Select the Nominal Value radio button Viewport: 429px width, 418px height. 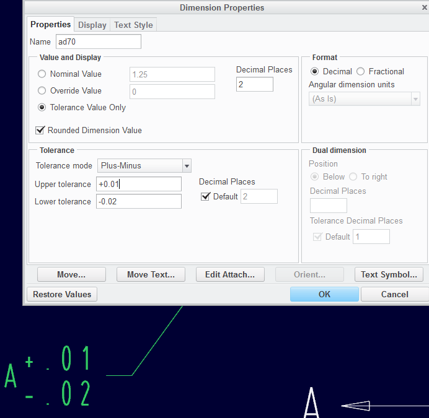click(x=42, y=74)
